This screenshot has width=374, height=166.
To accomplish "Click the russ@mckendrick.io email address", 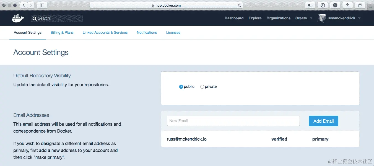I will [x=187, y=139].
